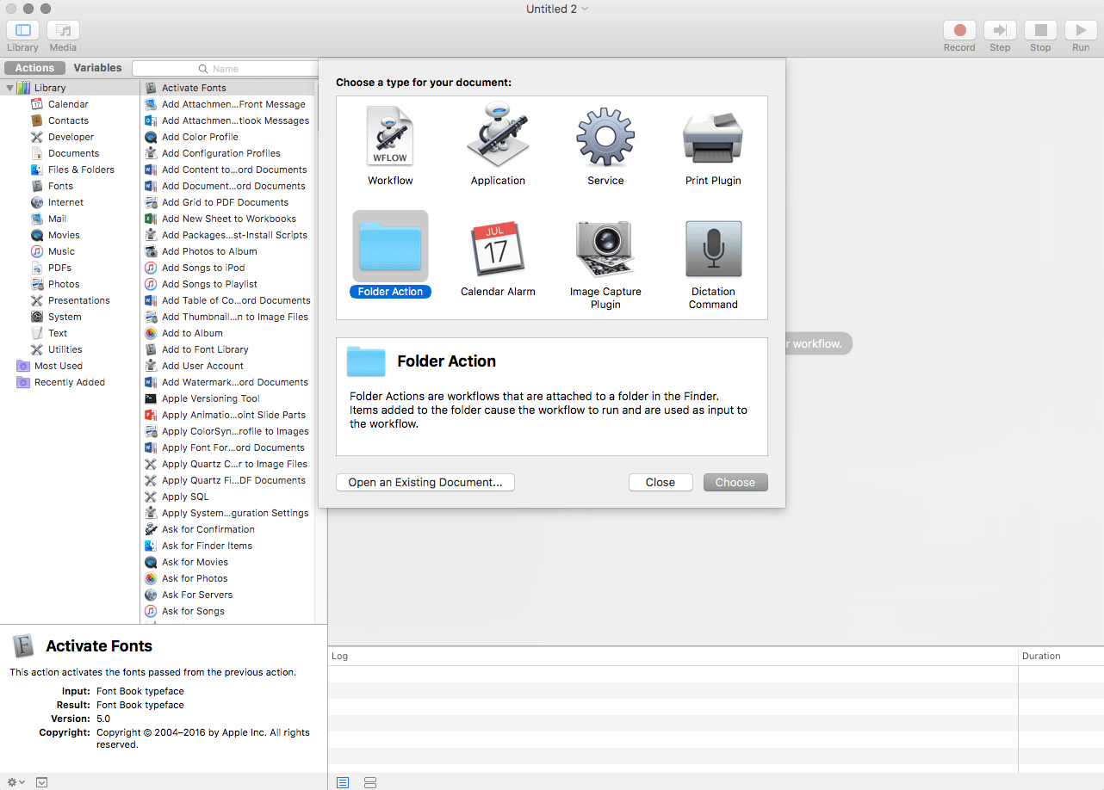Click the Choose button
The height and width of the screenshot is (790, 1104).
tap(735, 482)
